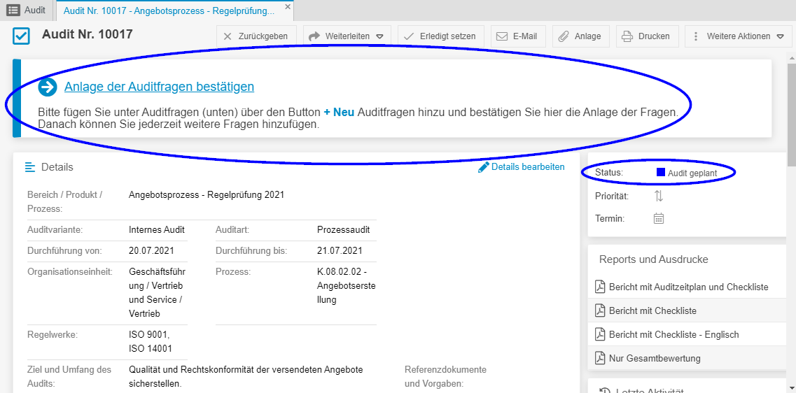
Task: Click the checkmark icon on Erledigt setzen
Action: pyautogui.click(x=409, y=36)
